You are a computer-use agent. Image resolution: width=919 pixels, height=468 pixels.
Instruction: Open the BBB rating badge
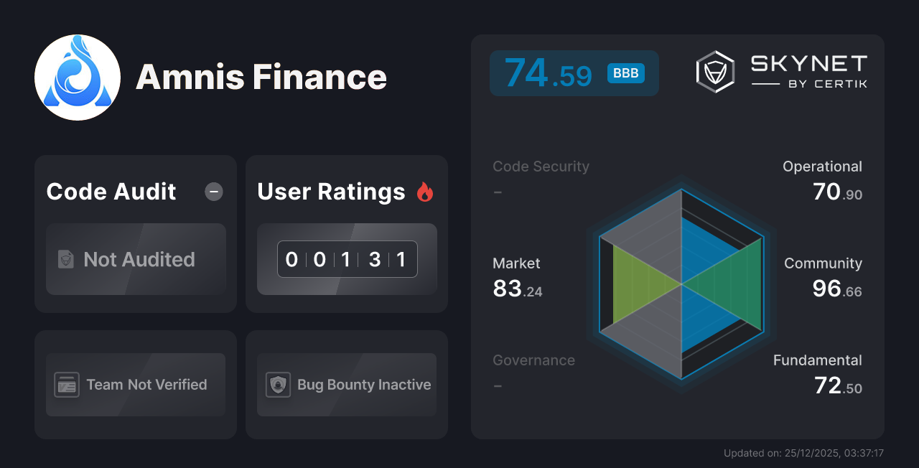(625, 72)
